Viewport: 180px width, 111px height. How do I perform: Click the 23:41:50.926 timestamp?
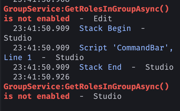pos(41,77)
